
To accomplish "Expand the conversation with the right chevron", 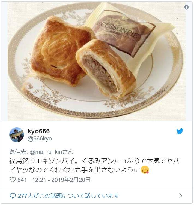I will (181, 196).
